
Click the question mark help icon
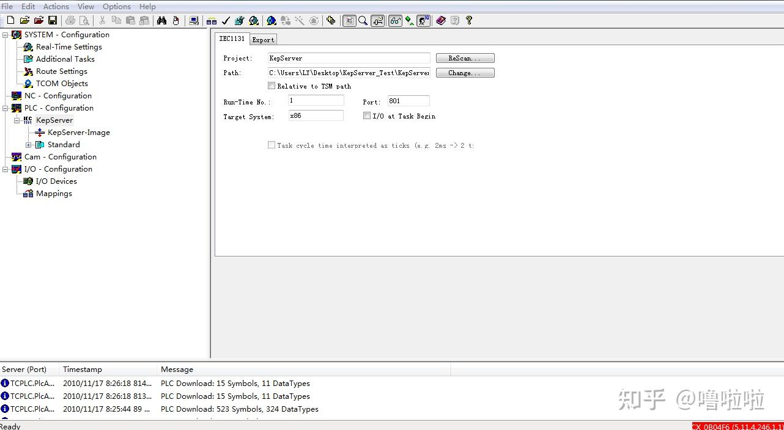469,20
